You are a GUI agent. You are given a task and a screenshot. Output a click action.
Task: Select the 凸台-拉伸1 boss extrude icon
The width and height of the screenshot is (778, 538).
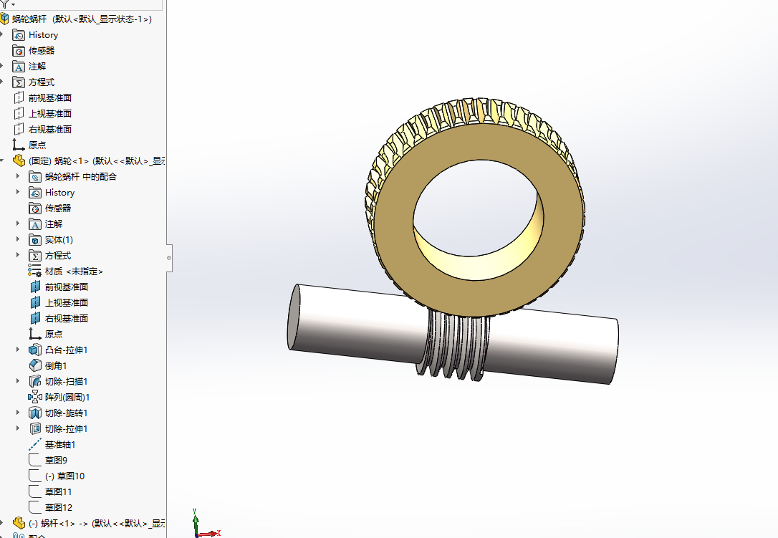point(34,350)
